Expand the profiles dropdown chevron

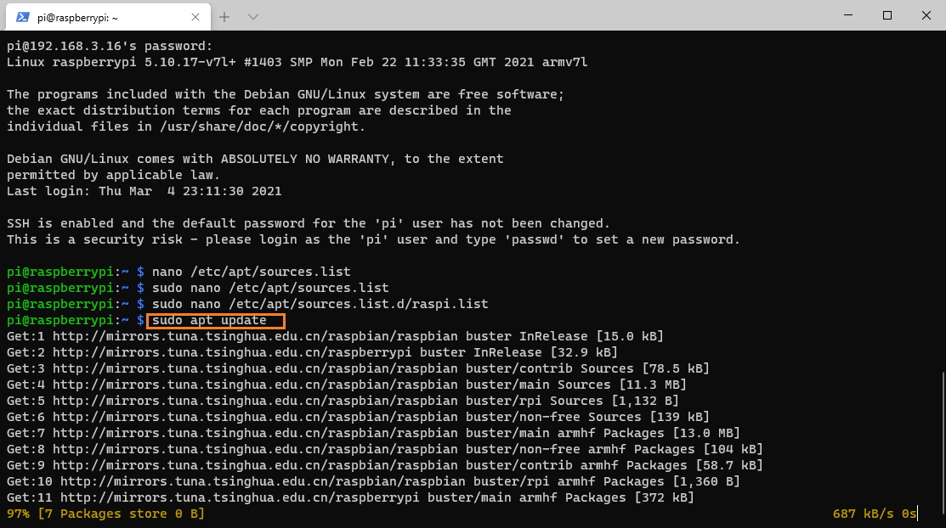point(253,16)
